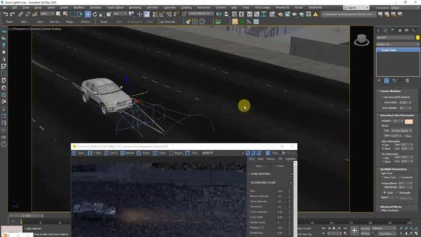The height and width of the screenshot is (237, 421).
Task: Open the BEAUTY render element dropdown
Action: 223,153
